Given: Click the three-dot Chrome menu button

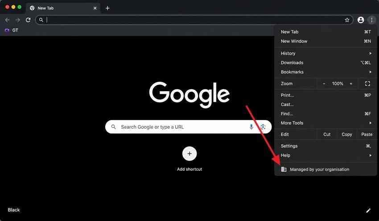Looking at the screenshot, I should pos(372,20).
